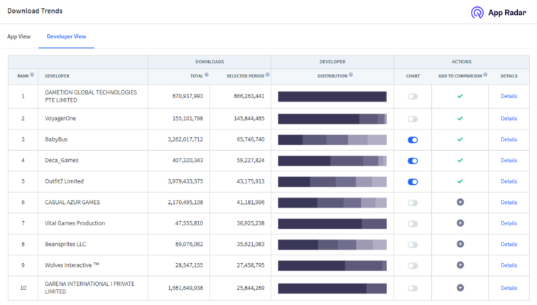The image size is (537, 305).
Task: Click the RANK column header
Action: pyautogui.click(x=23, y=76)
